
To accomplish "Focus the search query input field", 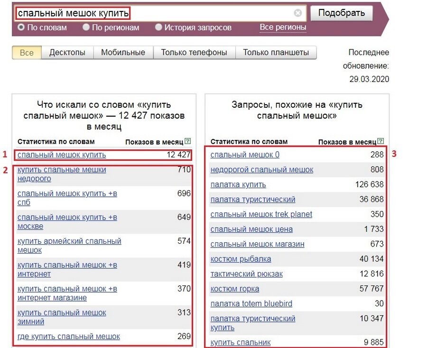I will coord(161,13).
